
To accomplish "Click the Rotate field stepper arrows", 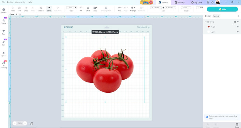I will coord(189,8).
